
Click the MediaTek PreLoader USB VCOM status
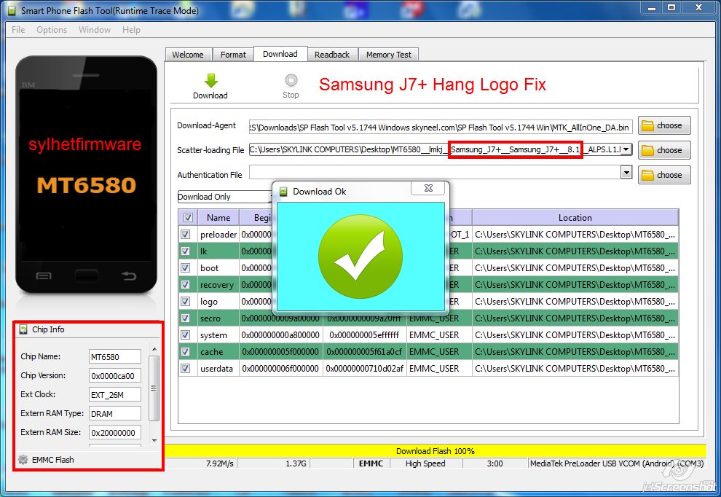click(617, 463)
